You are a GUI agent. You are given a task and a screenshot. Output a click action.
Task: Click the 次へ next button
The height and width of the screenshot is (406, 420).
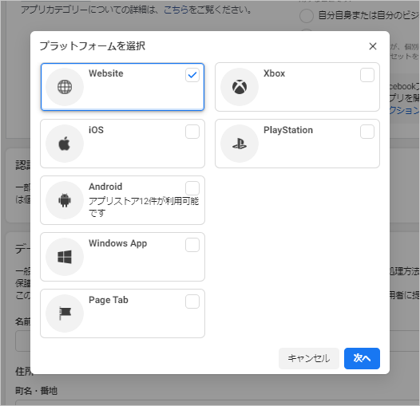(362, 358)
